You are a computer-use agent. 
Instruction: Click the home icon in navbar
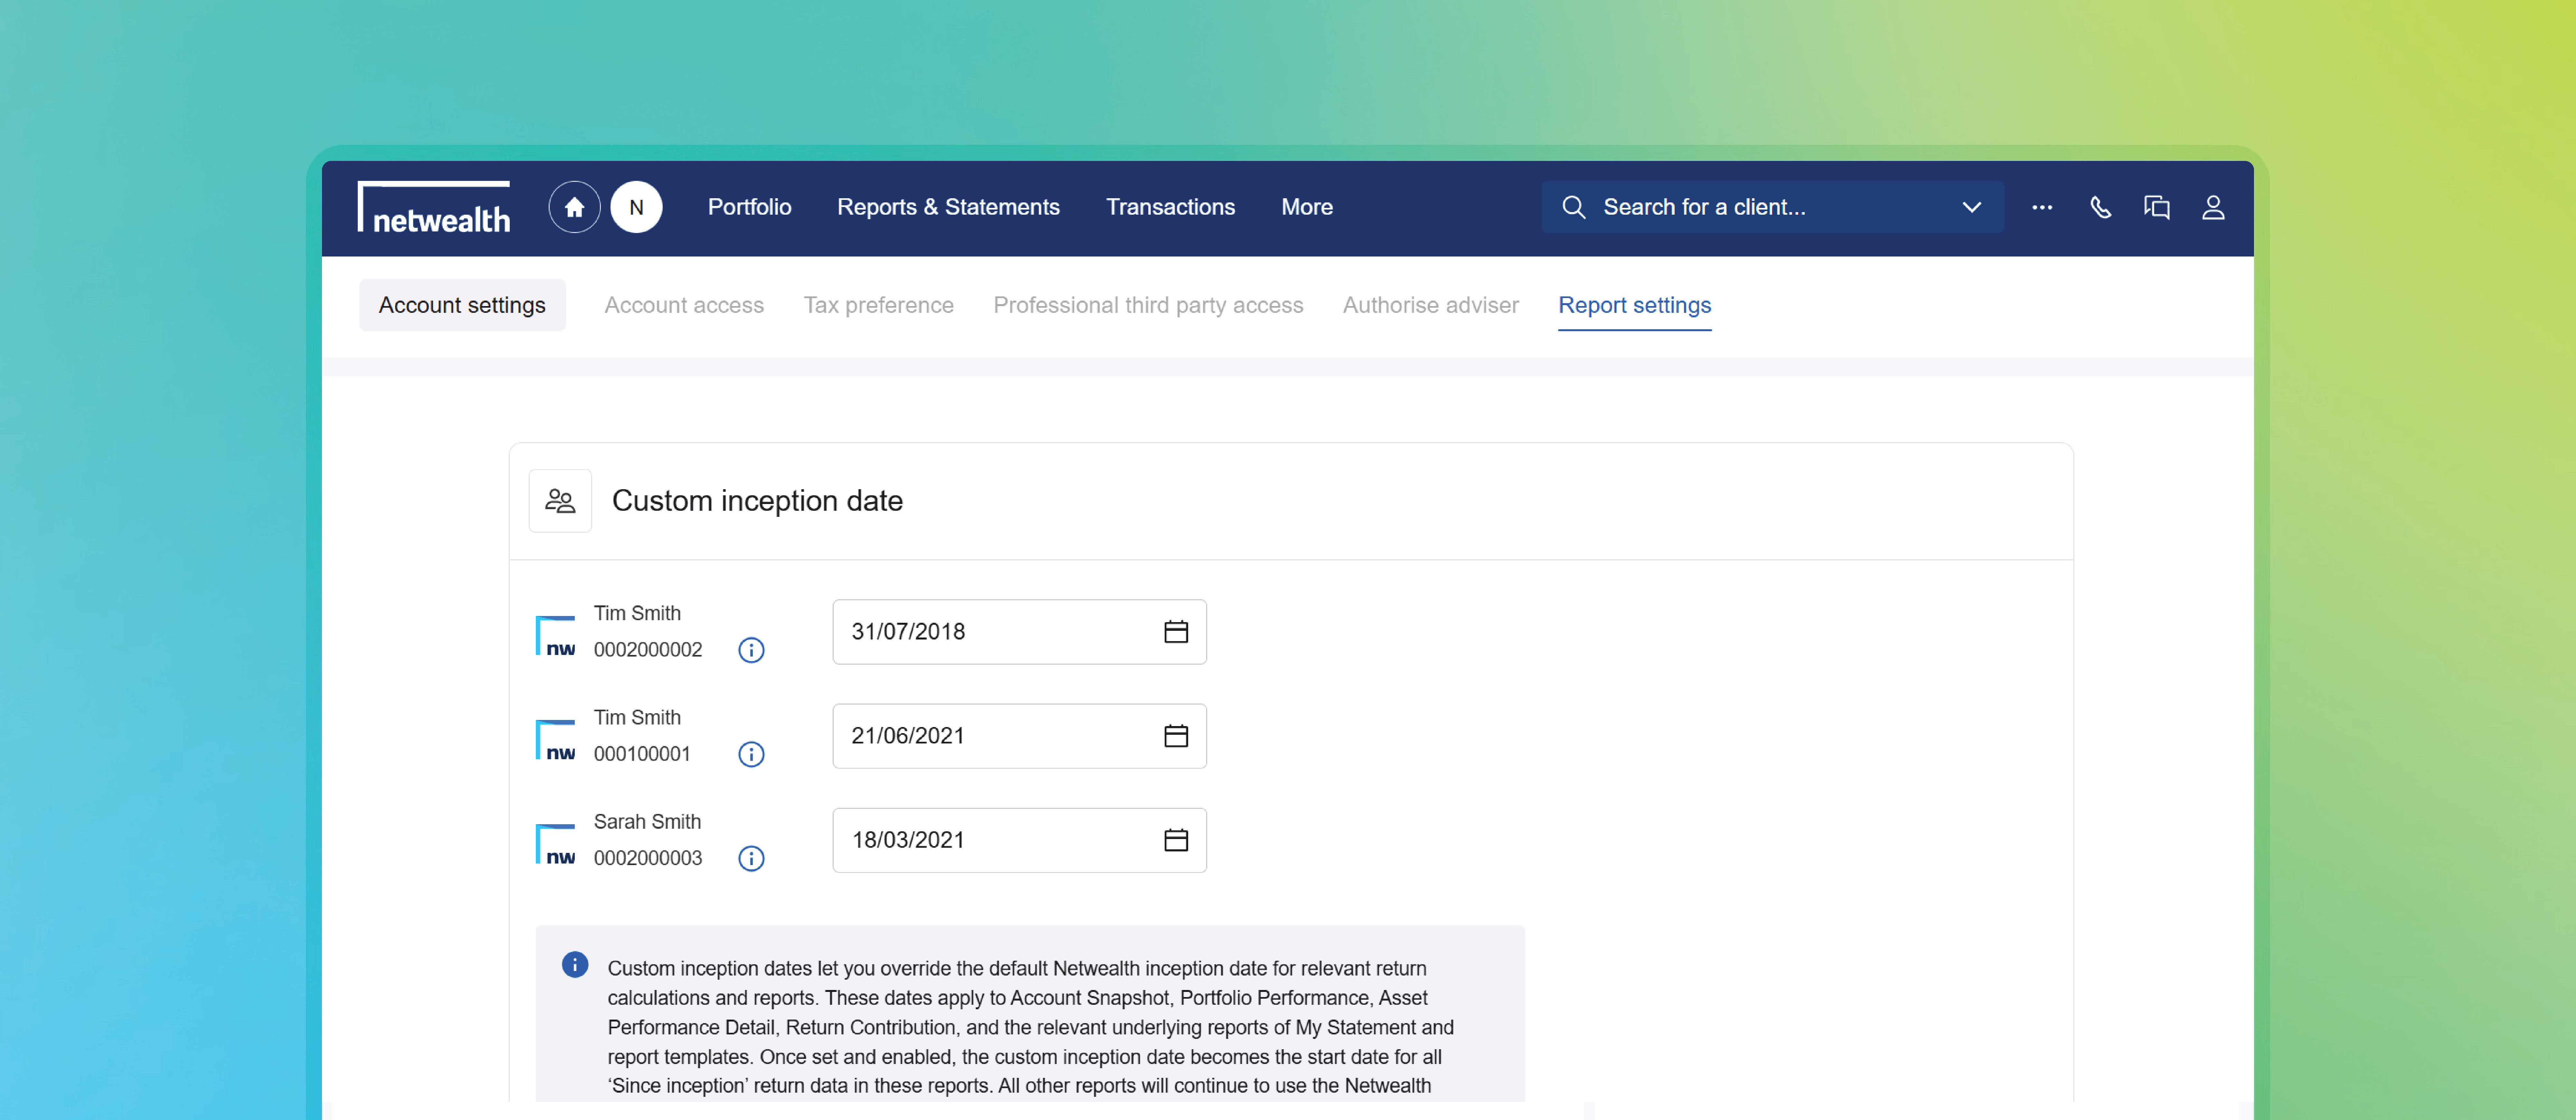[574, 207]
